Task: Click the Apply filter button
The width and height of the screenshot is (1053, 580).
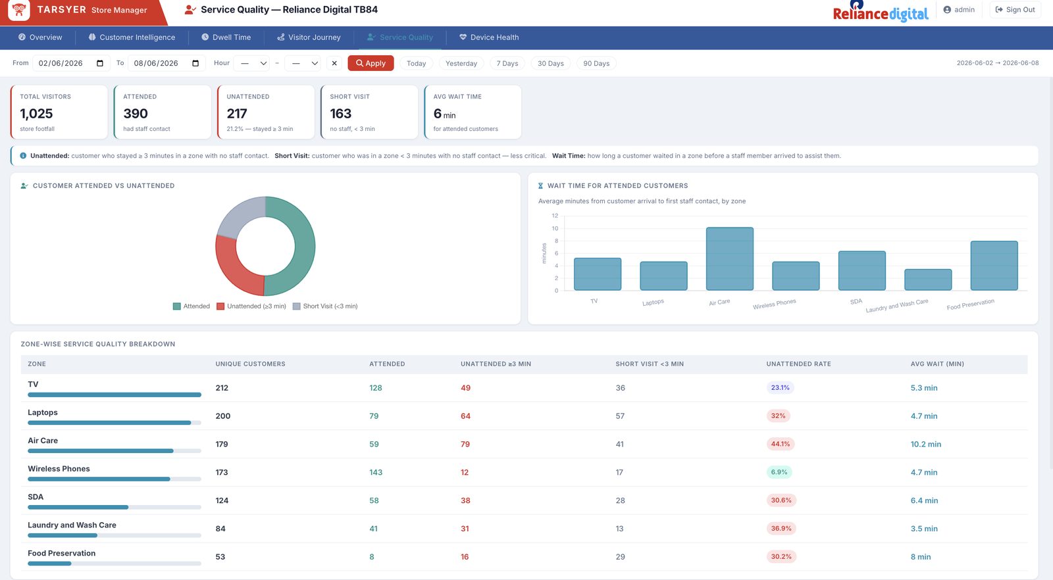Action: tap(371, 64)
